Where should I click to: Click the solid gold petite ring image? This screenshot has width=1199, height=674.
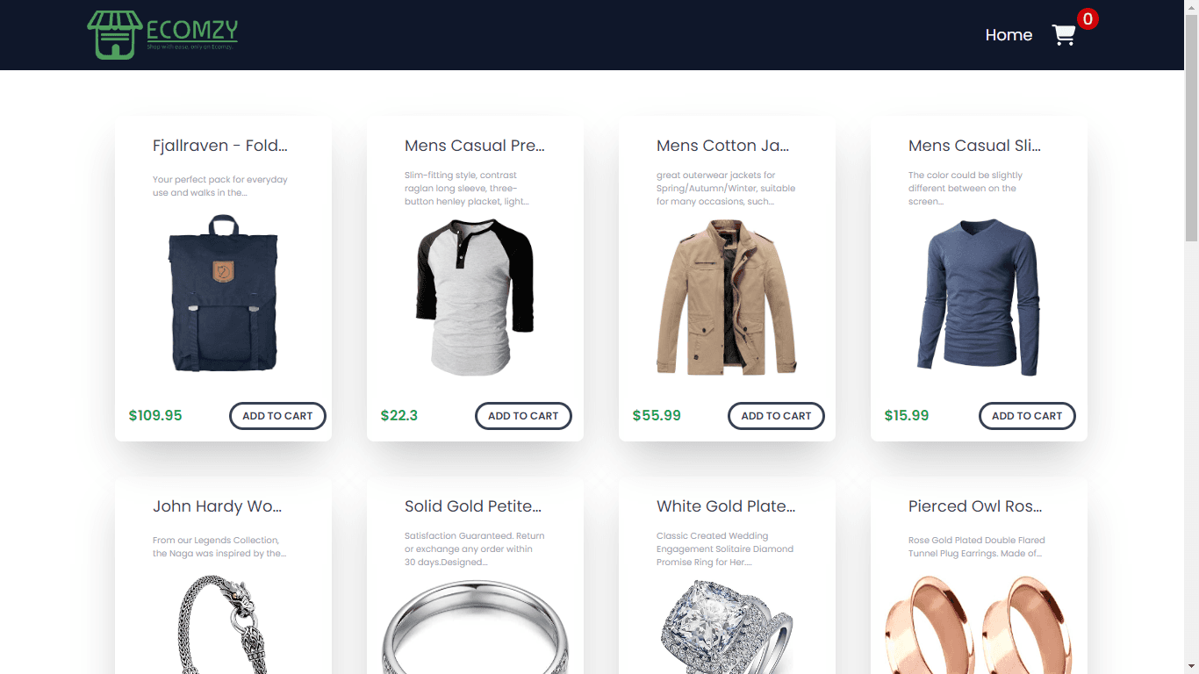click(475, 627)
